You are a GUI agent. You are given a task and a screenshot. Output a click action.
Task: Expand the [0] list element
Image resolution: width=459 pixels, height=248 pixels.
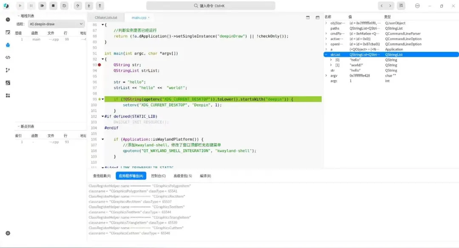click(x=331, y=60)
